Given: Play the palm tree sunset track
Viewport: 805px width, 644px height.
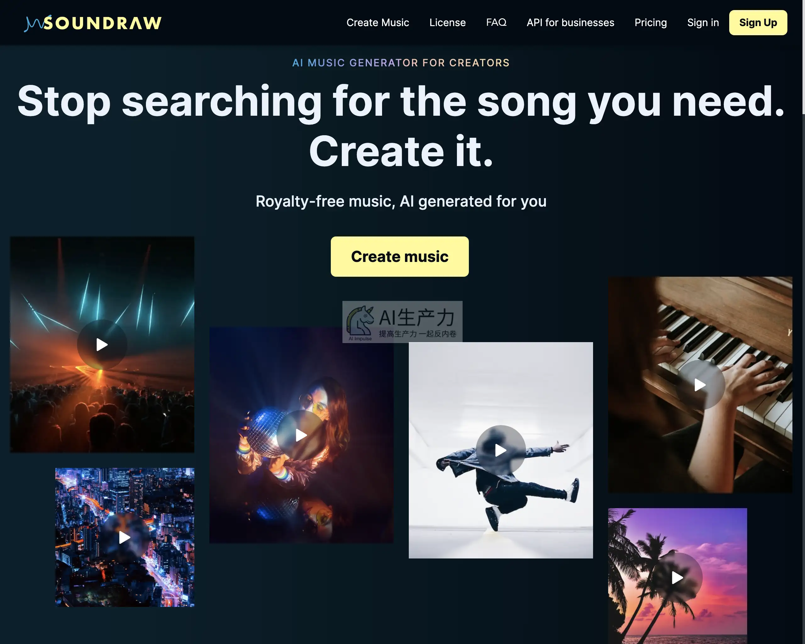Looking at the screenshot, I should (x=677, y=578).
